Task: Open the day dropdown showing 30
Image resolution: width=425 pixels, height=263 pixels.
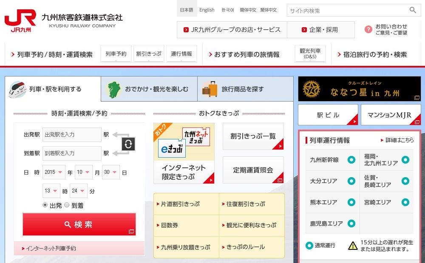Action: coord(110,172)
